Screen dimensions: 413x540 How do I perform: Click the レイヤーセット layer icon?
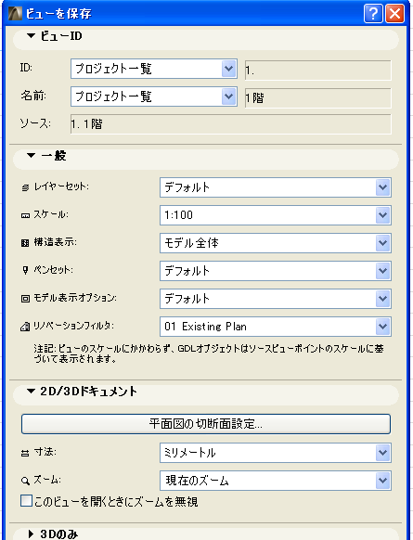point(25,187)
